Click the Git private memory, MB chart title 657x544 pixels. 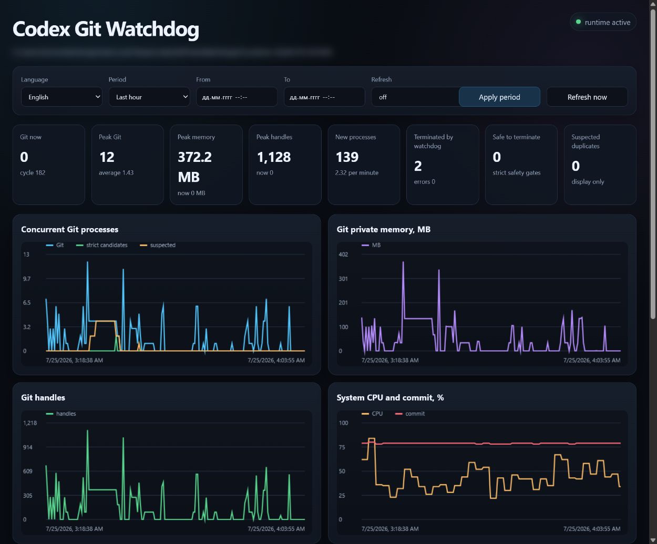[x=384, y=229]
